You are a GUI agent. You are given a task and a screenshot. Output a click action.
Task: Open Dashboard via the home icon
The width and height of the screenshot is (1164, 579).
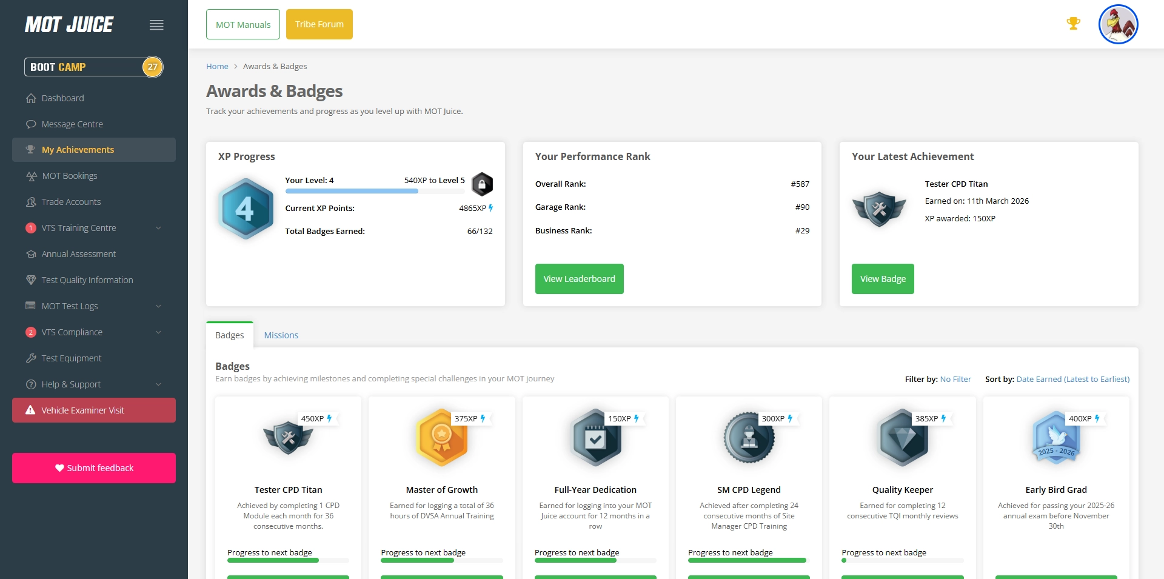tap(32, 98)
